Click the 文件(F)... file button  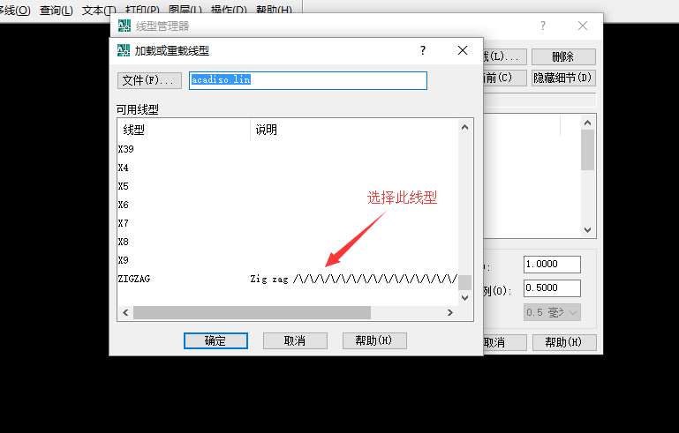pos(149,80)
